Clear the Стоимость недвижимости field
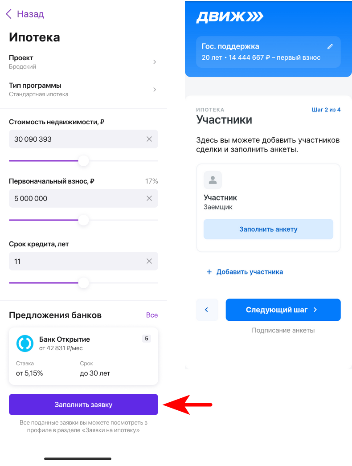This screenshot has width=352, height=466. (149, 139)
